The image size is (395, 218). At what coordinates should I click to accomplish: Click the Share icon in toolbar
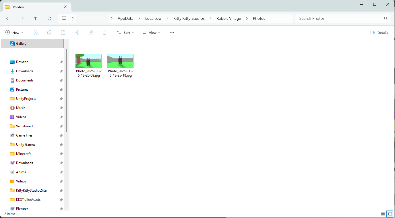tap(91, 33)
